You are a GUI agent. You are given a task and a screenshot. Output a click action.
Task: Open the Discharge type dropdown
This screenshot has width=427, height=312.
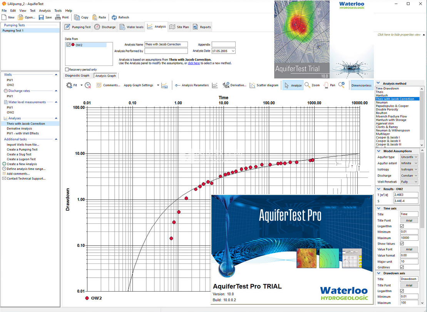[409, 176]
